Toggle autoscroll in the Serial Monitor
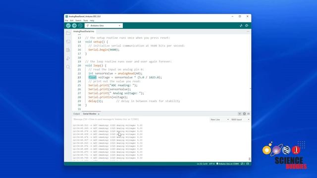Viewport: 317px width, 178px height. click(x=240, y=114)
